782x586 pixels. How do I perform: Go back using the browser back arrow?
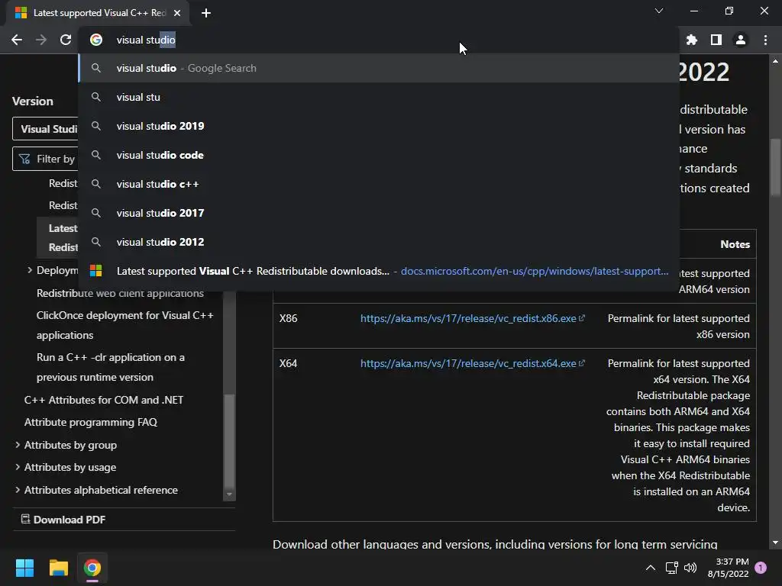pyautogui.click(x=17, y=40)
